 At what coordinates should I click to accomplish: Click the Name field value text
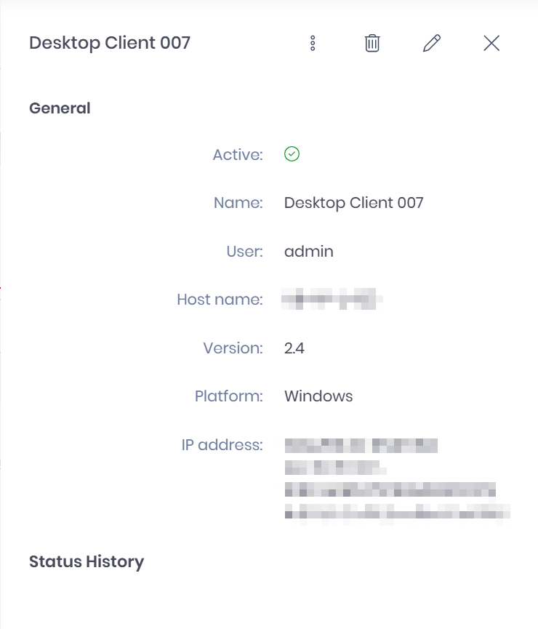click(356, 202)
